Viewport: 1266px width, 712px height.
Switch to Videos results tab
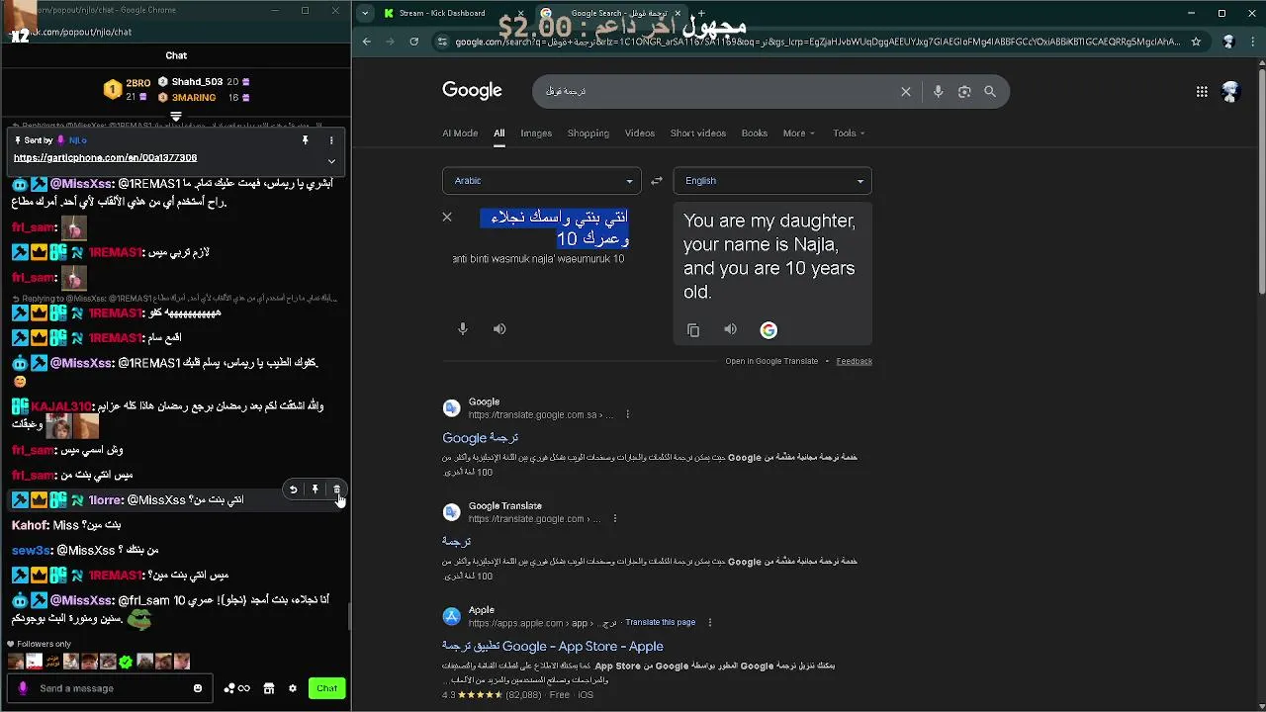click(x=640, y=133)
